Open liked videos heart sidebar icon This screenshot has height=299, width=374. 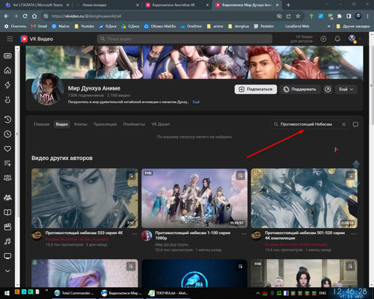click(7, 149)
